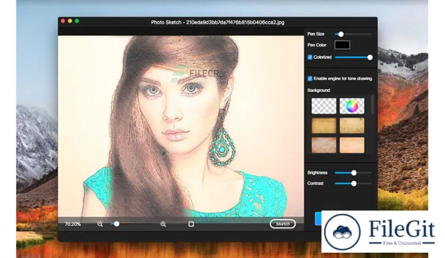This screenshot has height=258, width=445.
Task: Select the pale peach paper background thumbnail
Action: (x=352, y=145)
